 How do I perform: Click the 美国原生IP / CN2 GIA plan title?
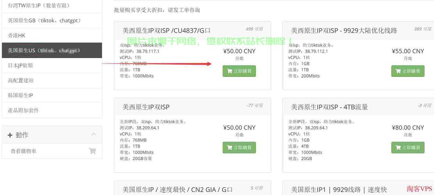coord(178,190)
